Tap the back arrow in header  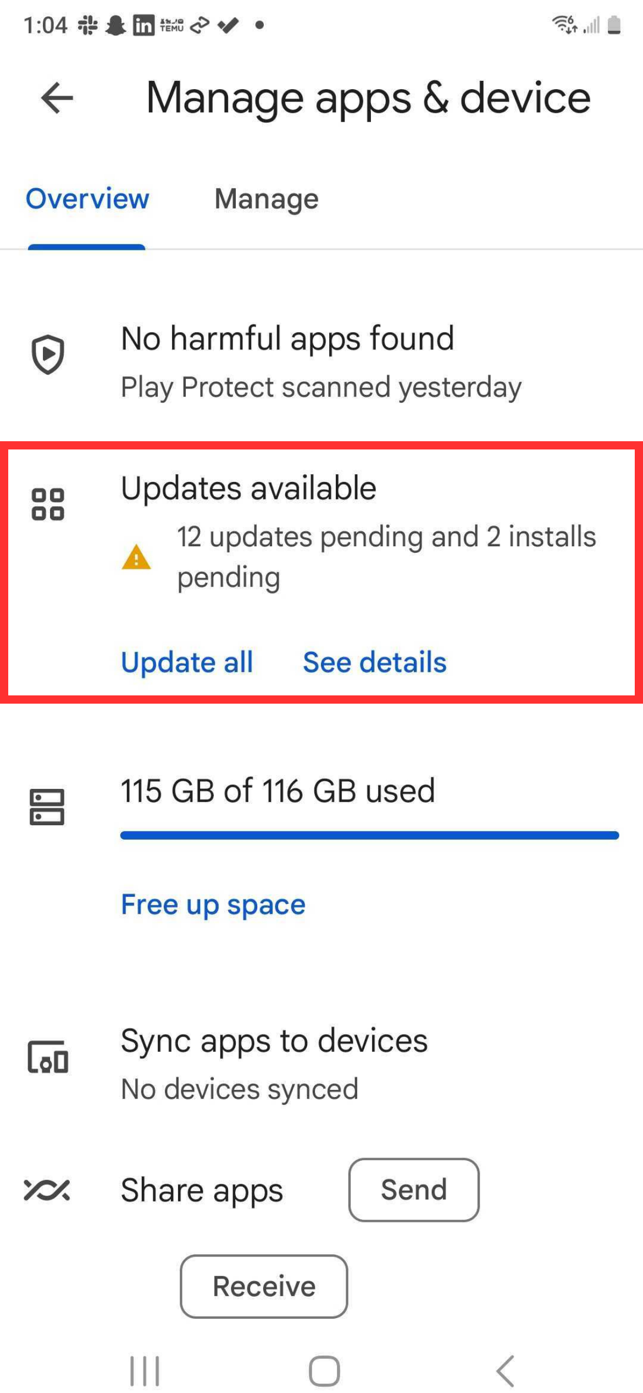(57, 98)
